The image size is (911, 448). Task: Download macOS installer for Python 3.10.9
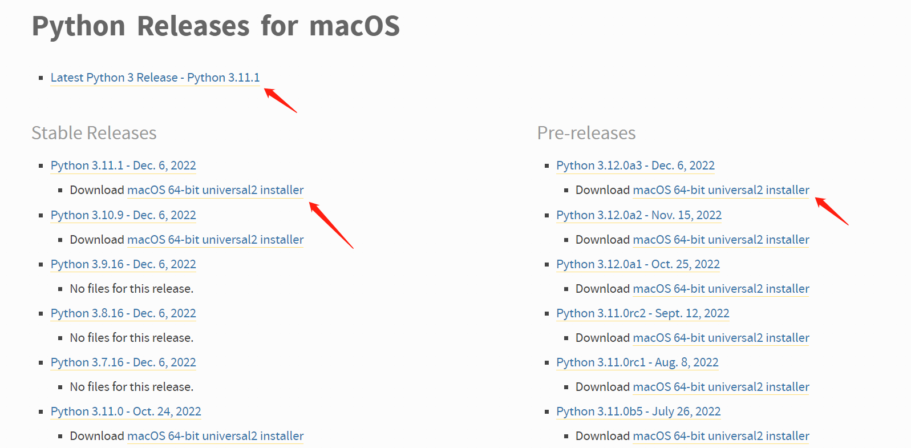coord(215,240)
